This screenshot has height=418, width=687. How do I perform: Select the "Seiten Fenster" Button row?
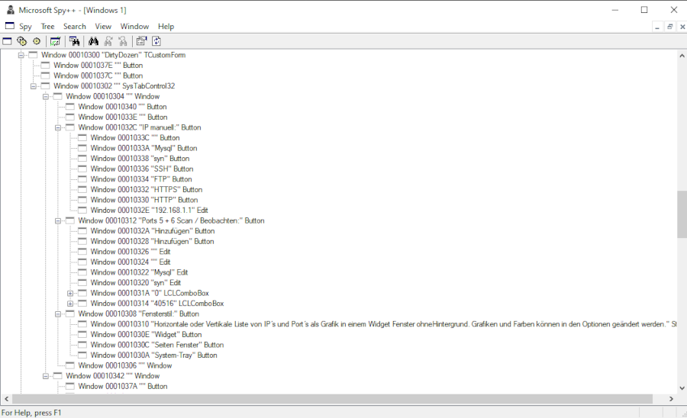pyautogui.click(x=156, y=345)
